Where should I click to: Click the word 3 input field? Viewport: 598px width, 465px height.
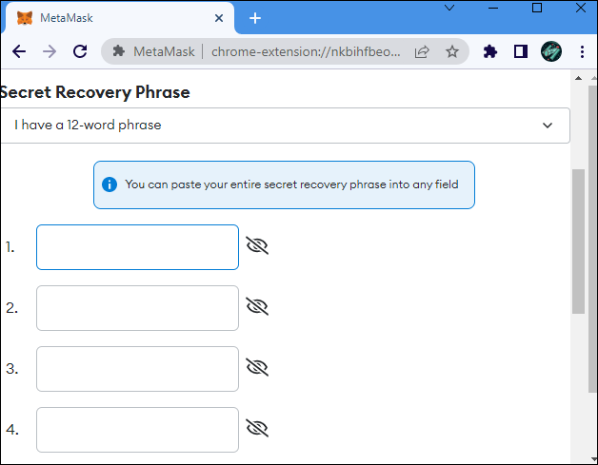click(137, 369)
